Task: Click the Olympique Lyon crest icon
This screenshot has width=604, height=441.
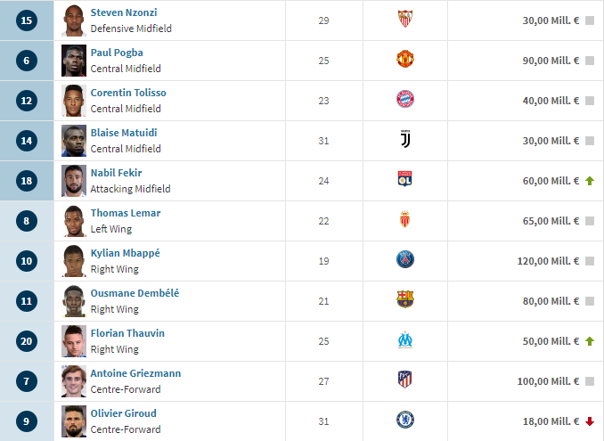Action: coord(404,179)
